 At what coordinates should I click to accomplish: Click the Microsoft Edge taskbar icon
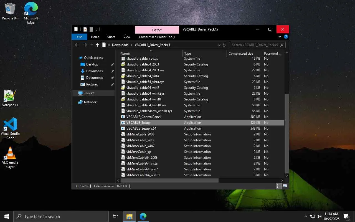click(x=143, y=216)
